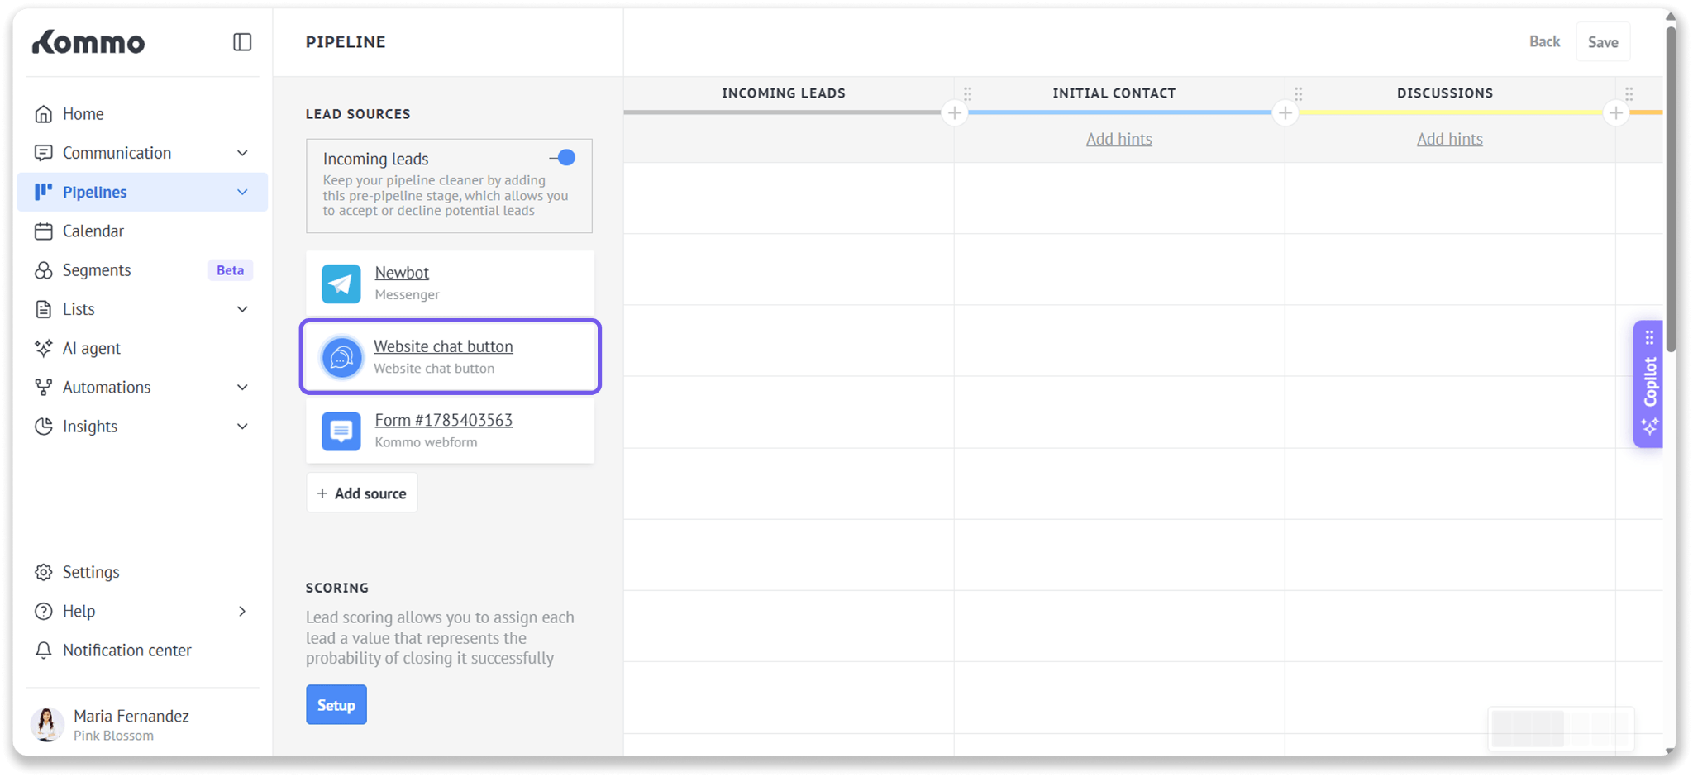Expand the Insights menu chevron
The image size is (1693, 777).
coord(242,427)
